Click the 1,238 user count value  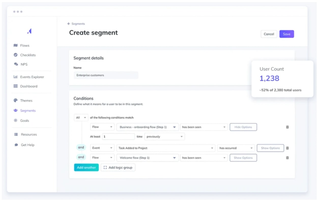269,78
